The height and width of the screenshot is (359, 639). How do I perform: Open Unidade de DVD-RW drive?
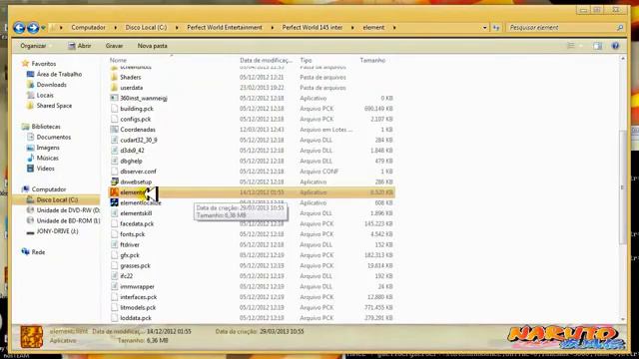click(68, 210)
